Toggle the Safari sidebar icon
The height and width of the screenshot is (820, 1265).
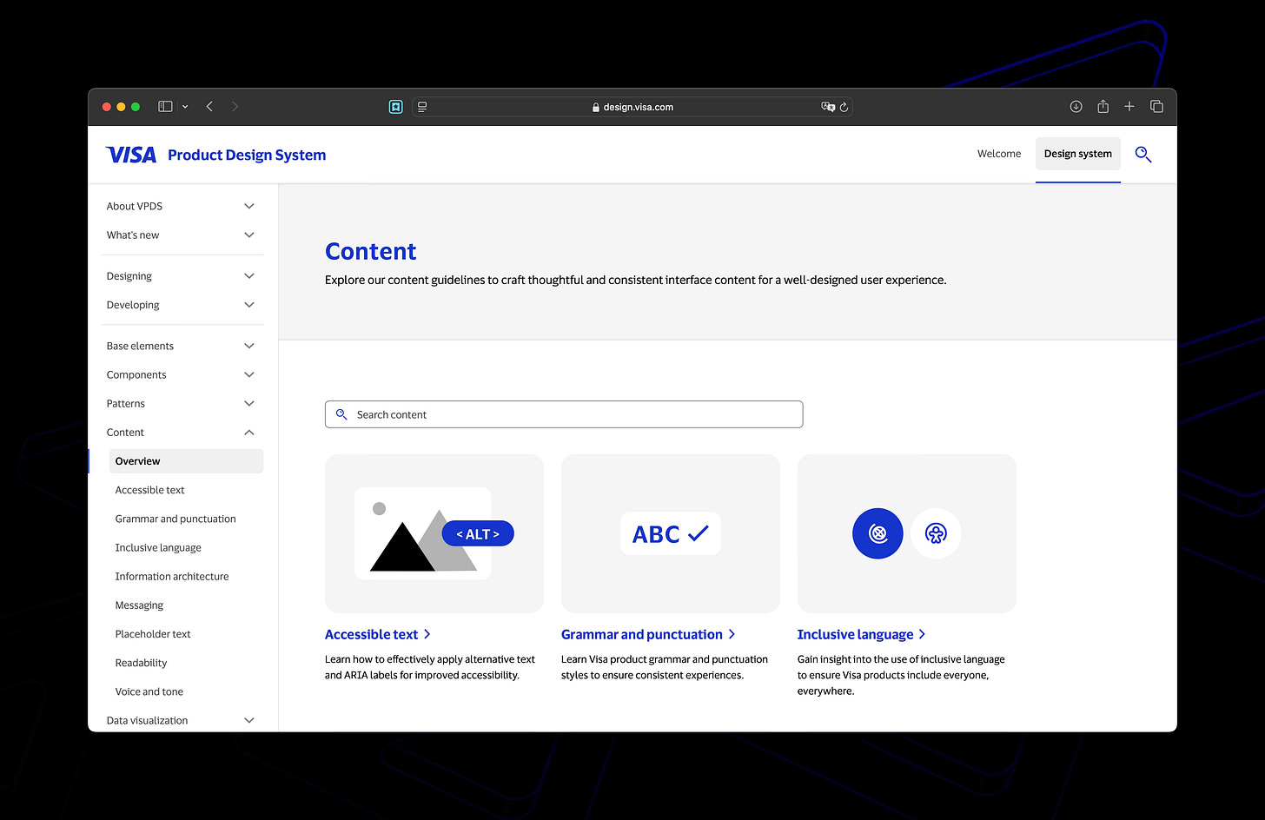point(165,106)
